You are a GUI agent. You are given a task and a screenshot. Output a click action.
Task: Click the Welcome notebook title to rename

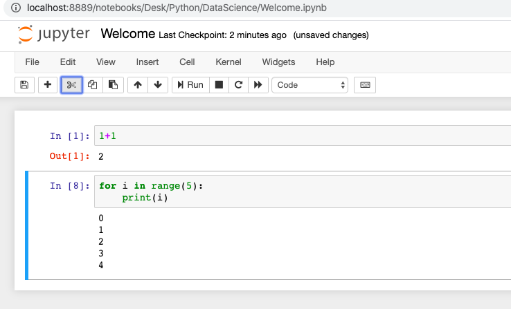pyautogui.click(x=127, y=33)
